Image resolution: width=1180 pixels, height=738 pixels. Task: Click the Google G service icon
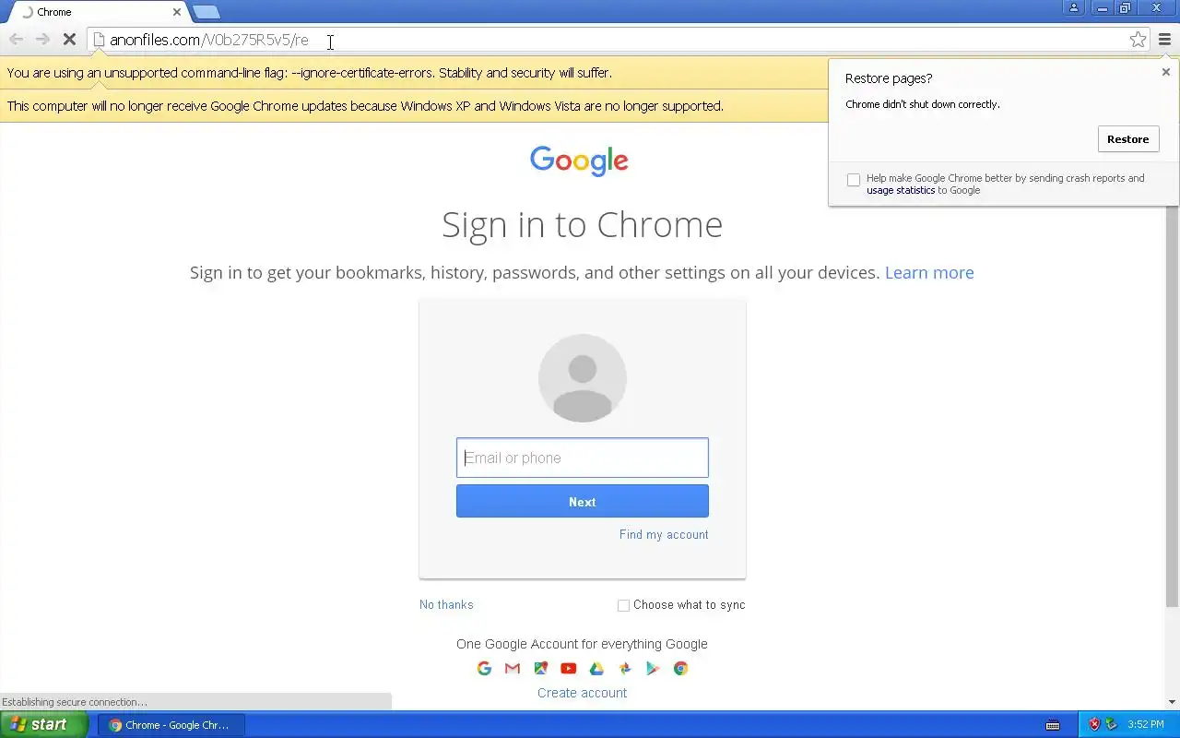[x=484, y=669]
